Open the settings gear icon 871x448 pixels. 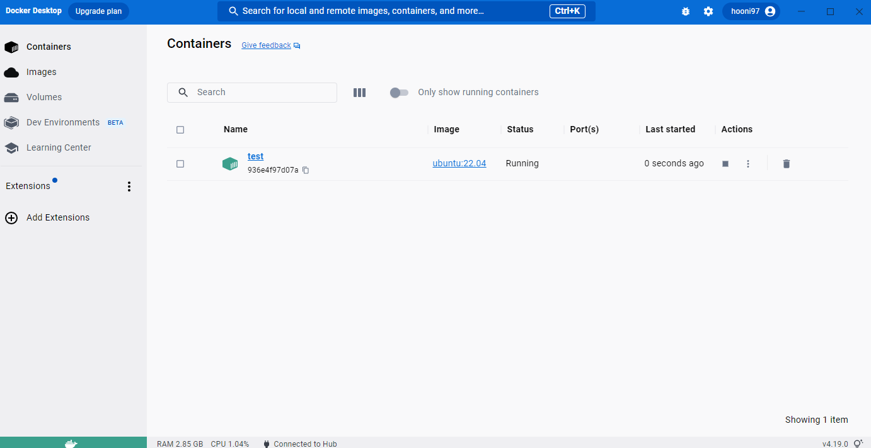(708, 11)
